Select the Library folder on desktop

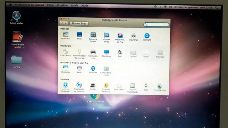tap(16, 62)
